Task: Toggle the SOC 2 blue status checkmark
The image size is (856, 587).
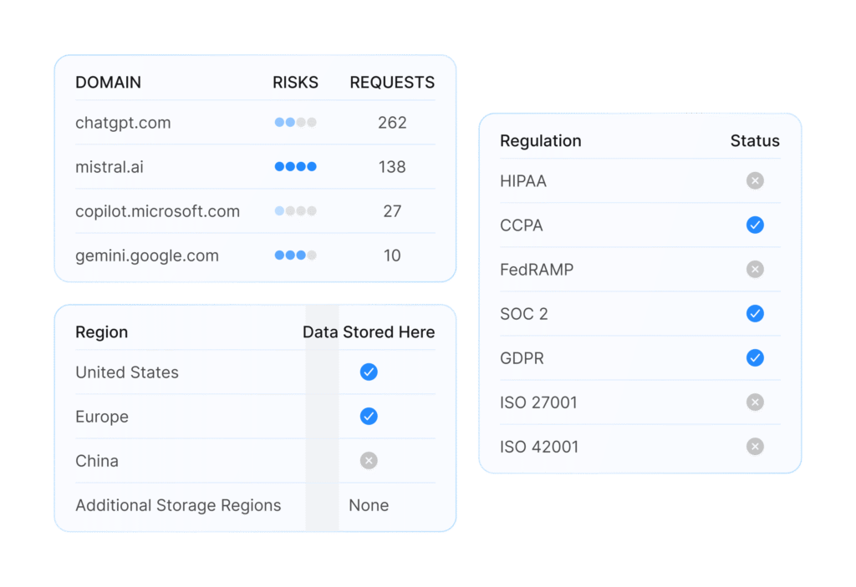Action: point(755,314)
